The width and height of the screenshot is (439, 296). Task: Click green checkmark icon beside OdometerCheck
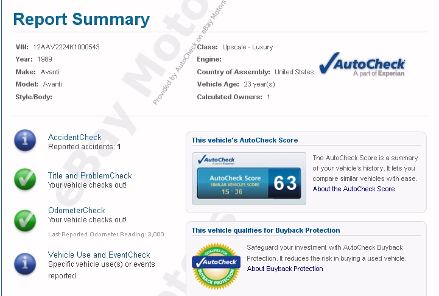click(x=26, y=219)
